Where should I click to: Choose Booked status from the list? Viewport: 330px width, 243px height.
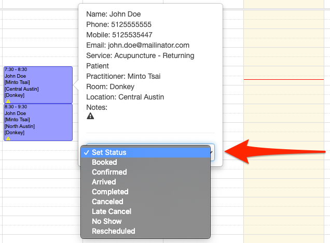tap(104, 162)
